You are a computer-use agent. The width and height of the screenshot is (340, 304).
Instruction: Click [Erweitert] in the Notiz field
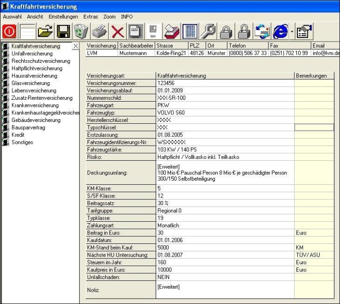click(x=168, y=287)
